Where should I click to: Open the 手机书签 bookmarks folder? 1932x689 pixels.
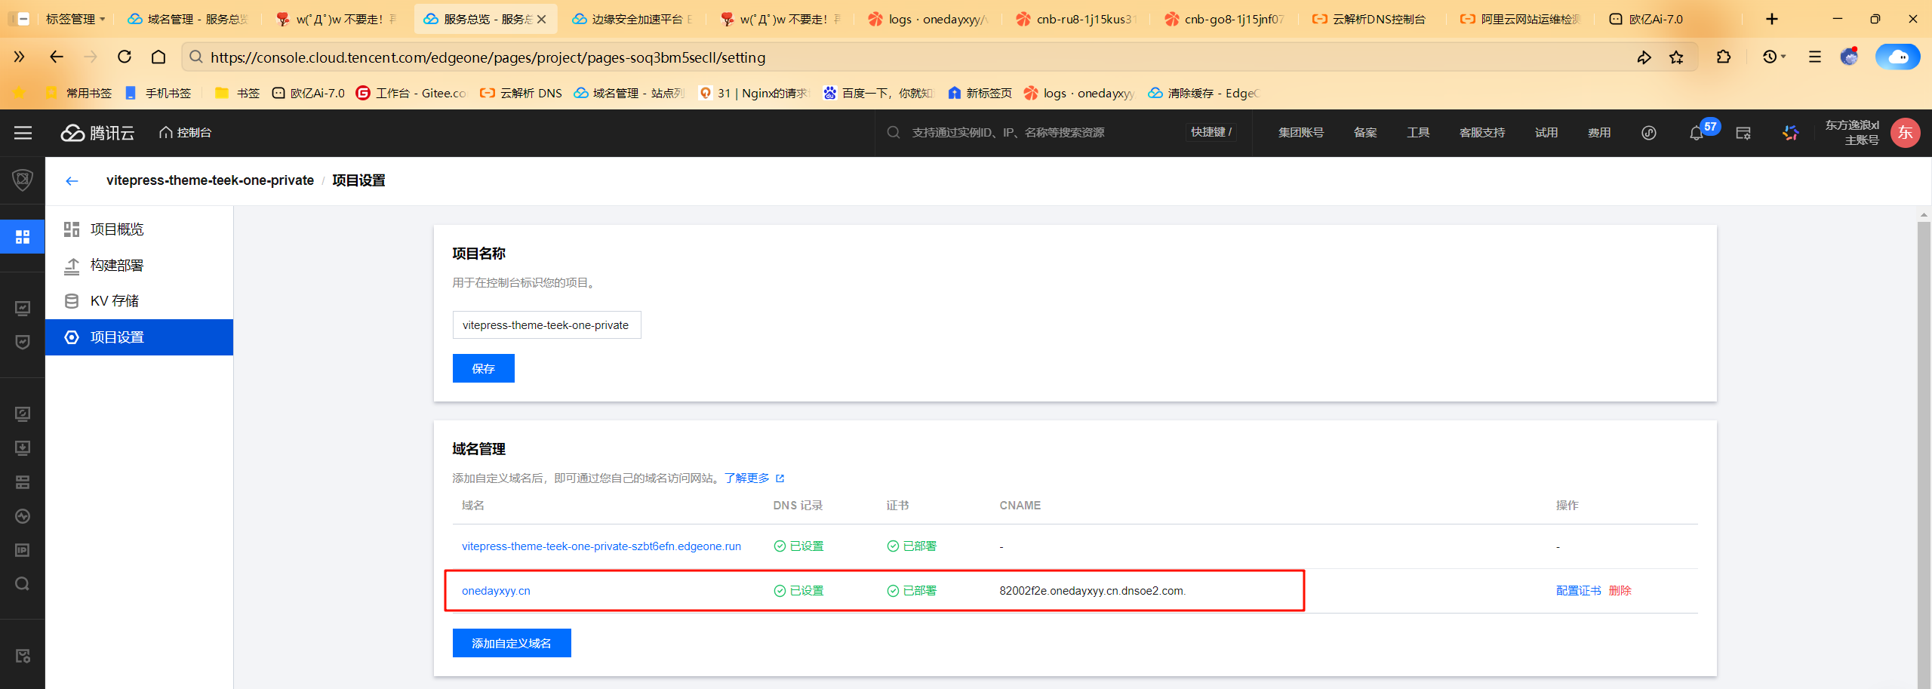[x=158, y=93]
